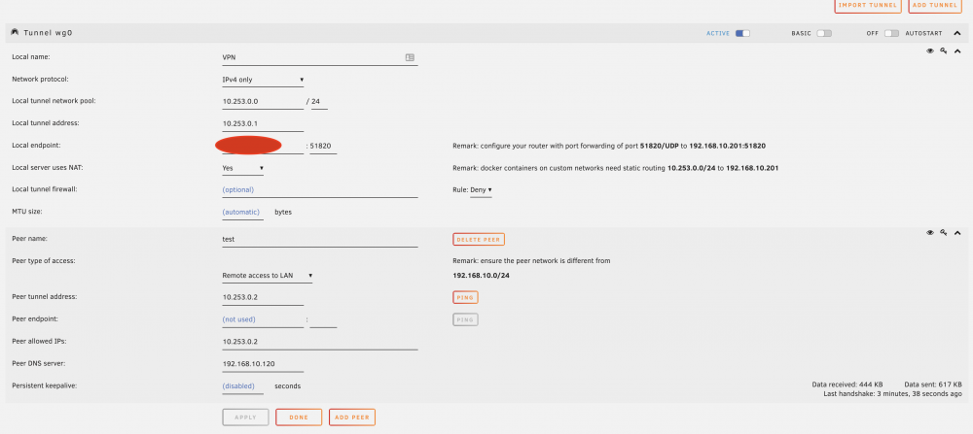Click the Peer endpoint port field
This screenshot has width=973, height=434.
323,319
